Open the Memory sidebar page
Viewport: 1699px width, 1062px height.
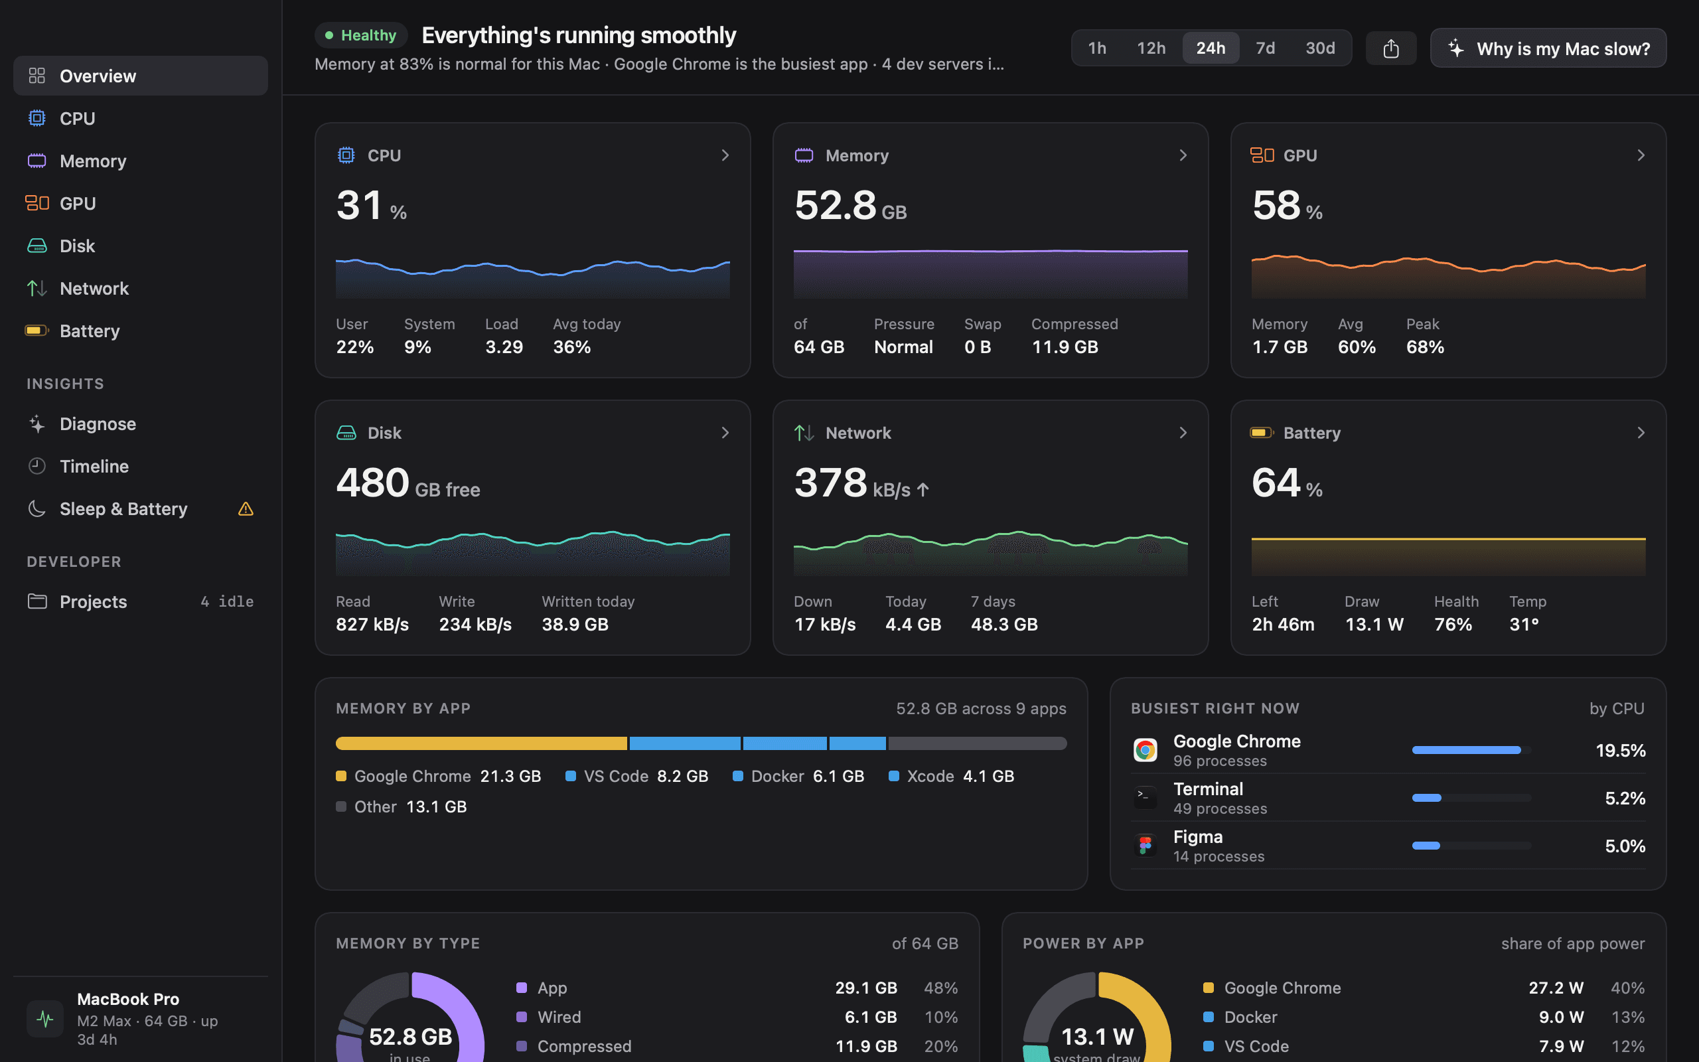(x=141, y=161)
